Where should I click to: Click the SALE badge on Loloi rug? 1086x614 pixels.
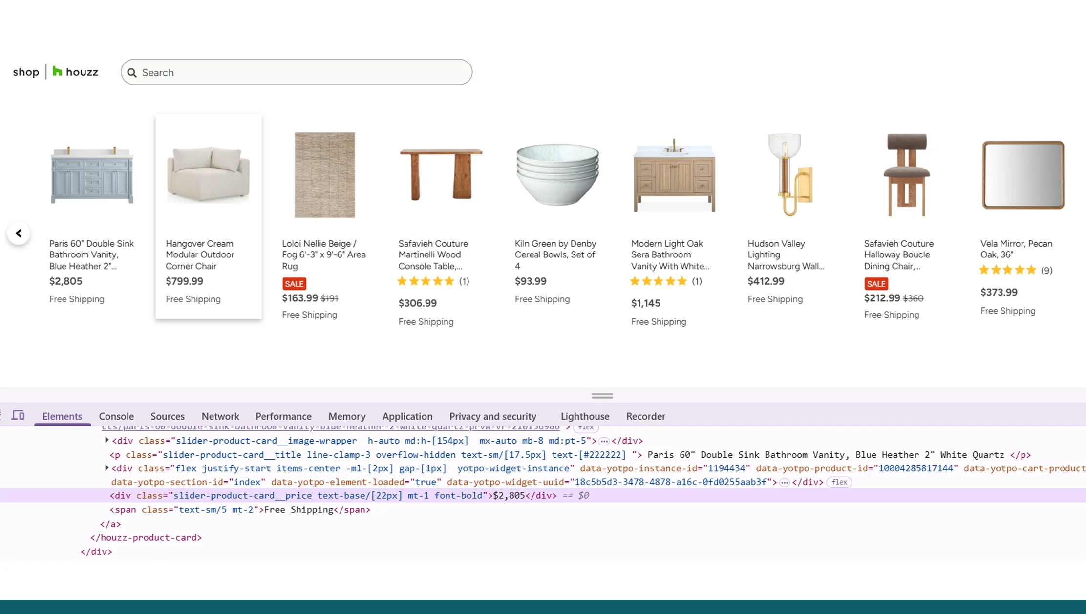pyautogui.click(x=294, y=284)
